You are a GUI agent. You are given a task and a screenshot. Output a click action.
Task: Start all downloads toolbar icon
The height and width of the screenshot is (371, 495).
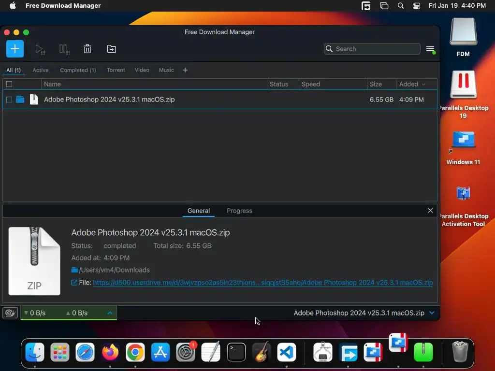tap(40, 49)
